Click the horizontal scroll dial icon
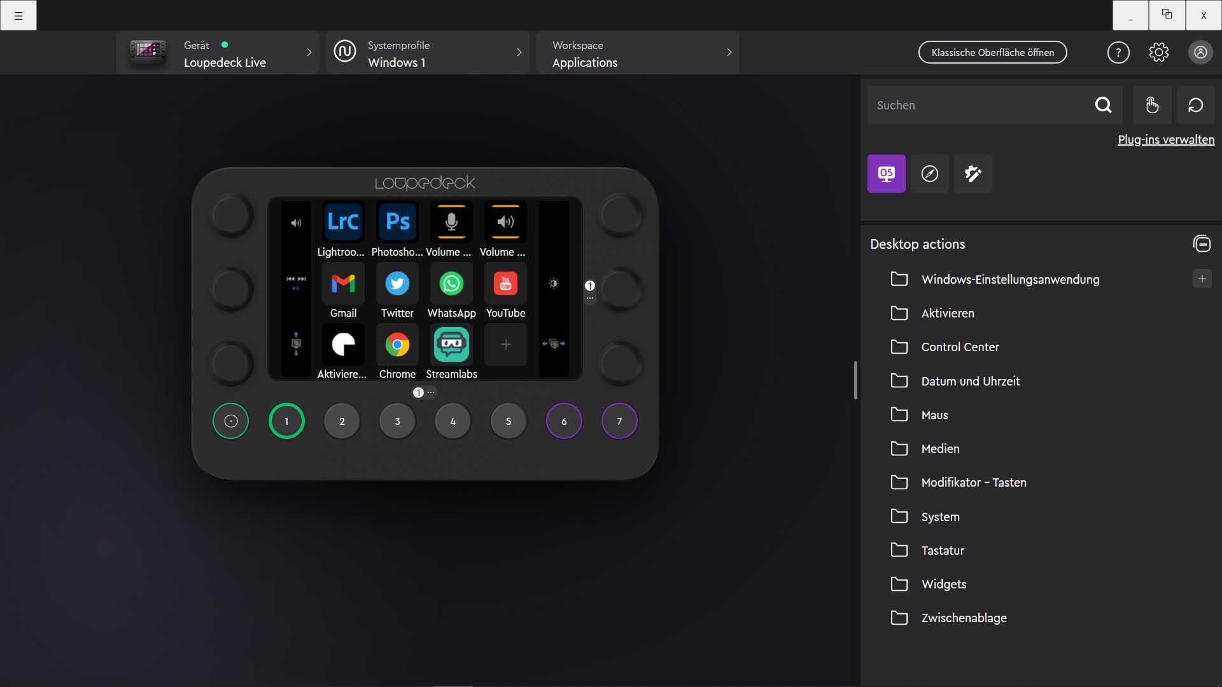The height and width of the screenshot is (687, 1222). 554,343
